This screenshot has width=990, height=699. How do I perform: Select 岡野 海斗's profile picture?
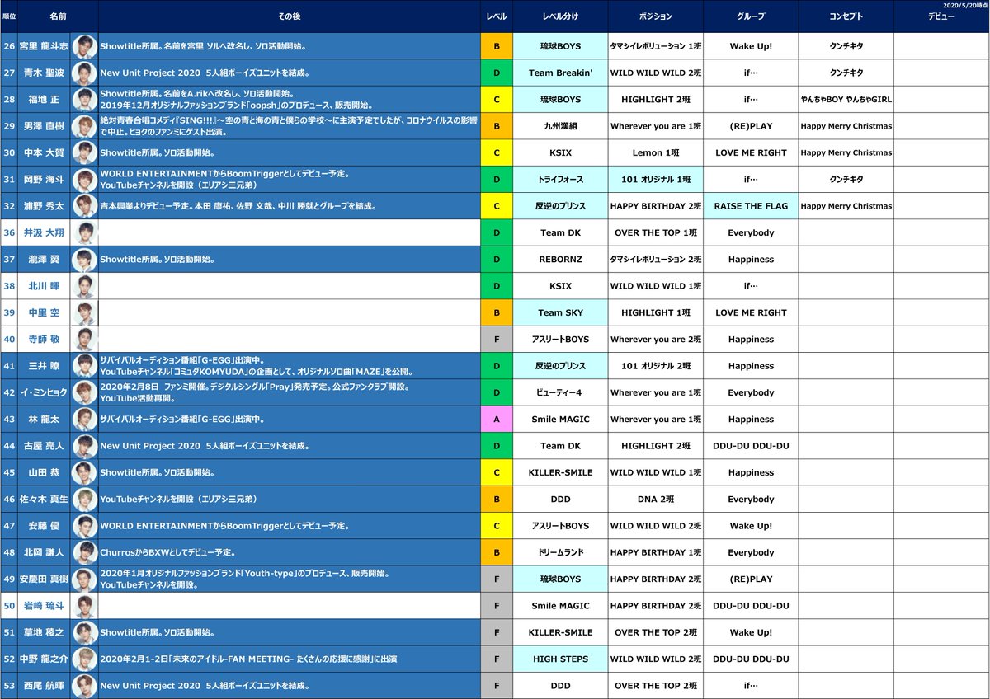coord(84,180)
